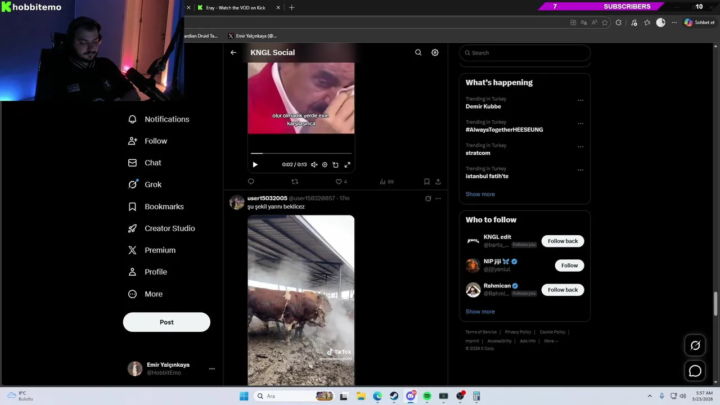Open floating Grok button
Image resolution: width=720 pixels, height=405 pixels.
click(695, 345)
